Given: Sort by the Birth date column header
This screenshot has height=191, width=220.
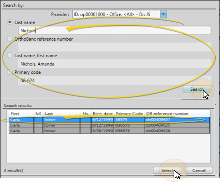Looking at the screenshot, I should [103, 113].
